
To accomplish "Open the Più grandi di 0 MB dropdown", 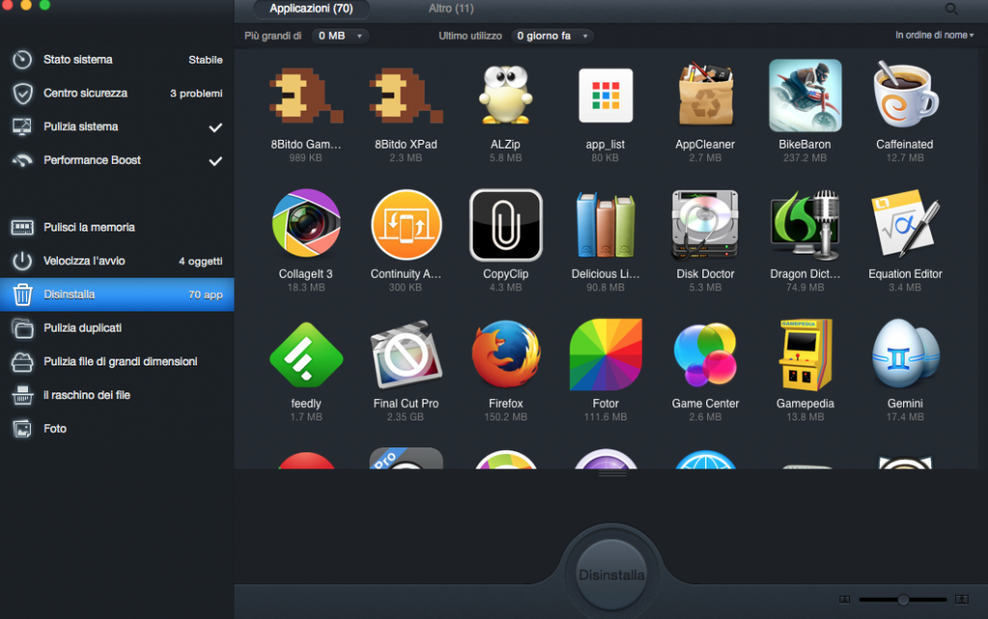I will pos(341,36).
